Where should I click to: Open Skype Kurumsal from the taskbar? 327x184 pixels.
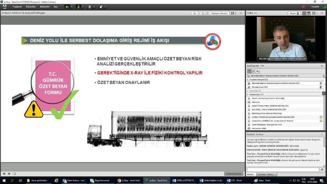99,180
